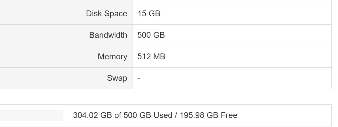Click the "Bandwidth" row label
Viewport: 338px width, 127px height.
(x=108, y=35)
